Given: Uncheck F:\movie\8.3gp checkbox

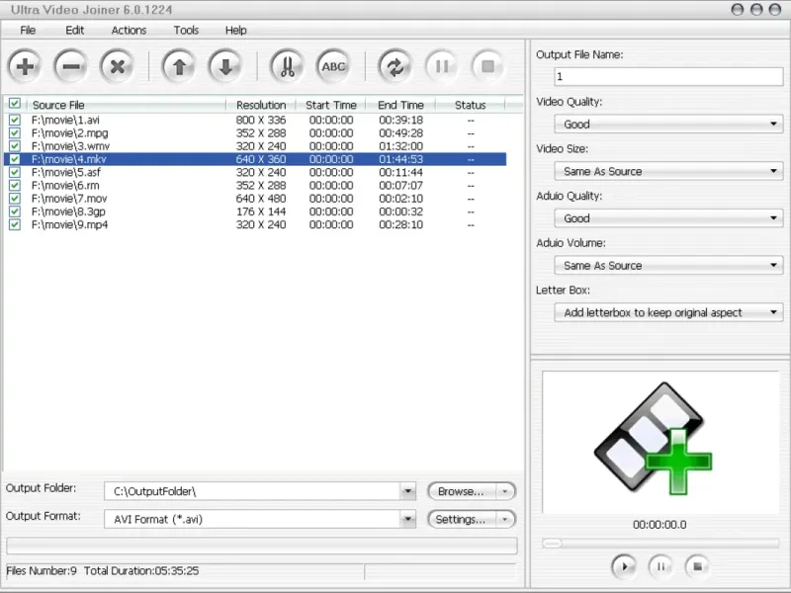Looking at the screenshot, I should [x=15, y=212].
